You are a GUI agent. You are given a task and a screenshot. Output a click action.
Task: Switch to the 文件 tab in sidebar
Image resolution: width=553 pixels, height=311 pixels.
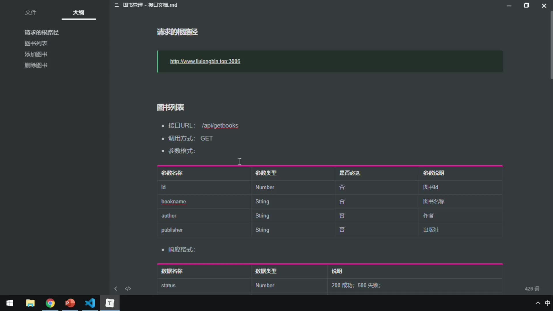coord(31,12)
